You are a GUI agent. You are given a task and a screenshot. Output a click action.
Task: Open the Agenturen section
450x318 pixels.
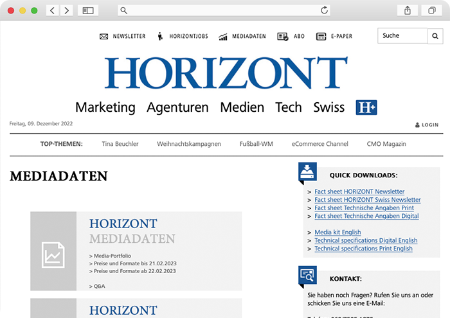177,107
